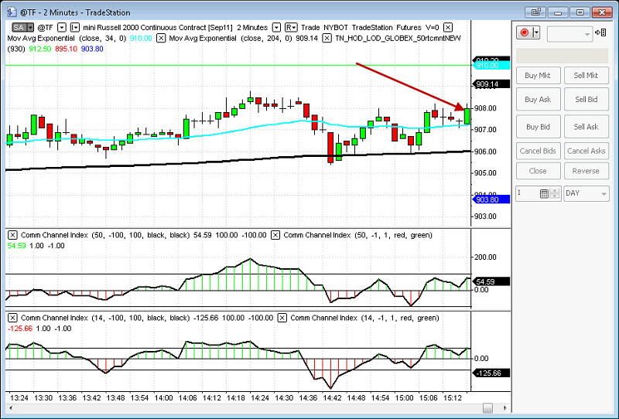Image resolution: width=619 pixels, height=419 pixels.
Task: Maximize the TradeStation chart window
Action: [580, 12]
